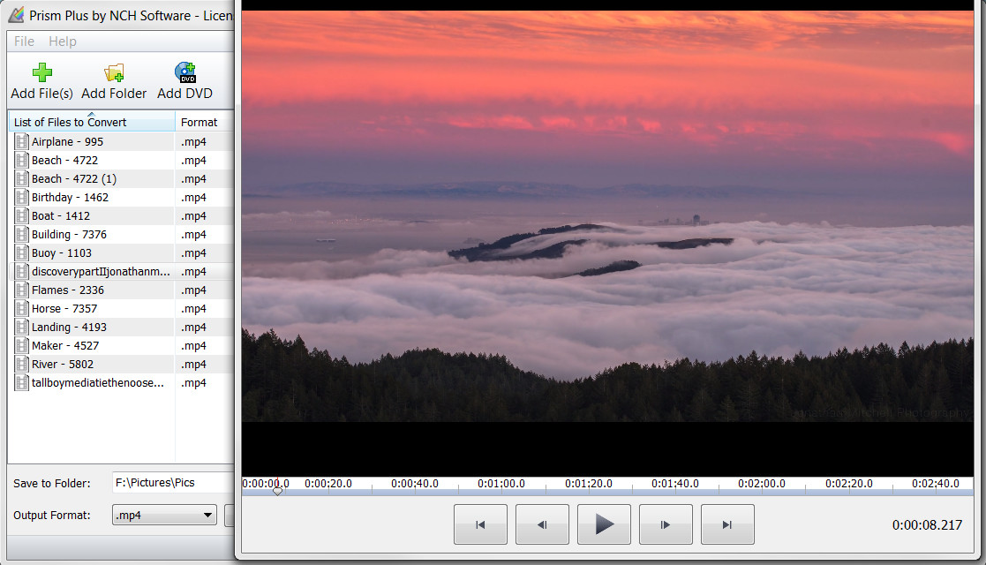Click the timeline playhead marker
The height and width of the screenshot is (565, 986).
point(276,491)
